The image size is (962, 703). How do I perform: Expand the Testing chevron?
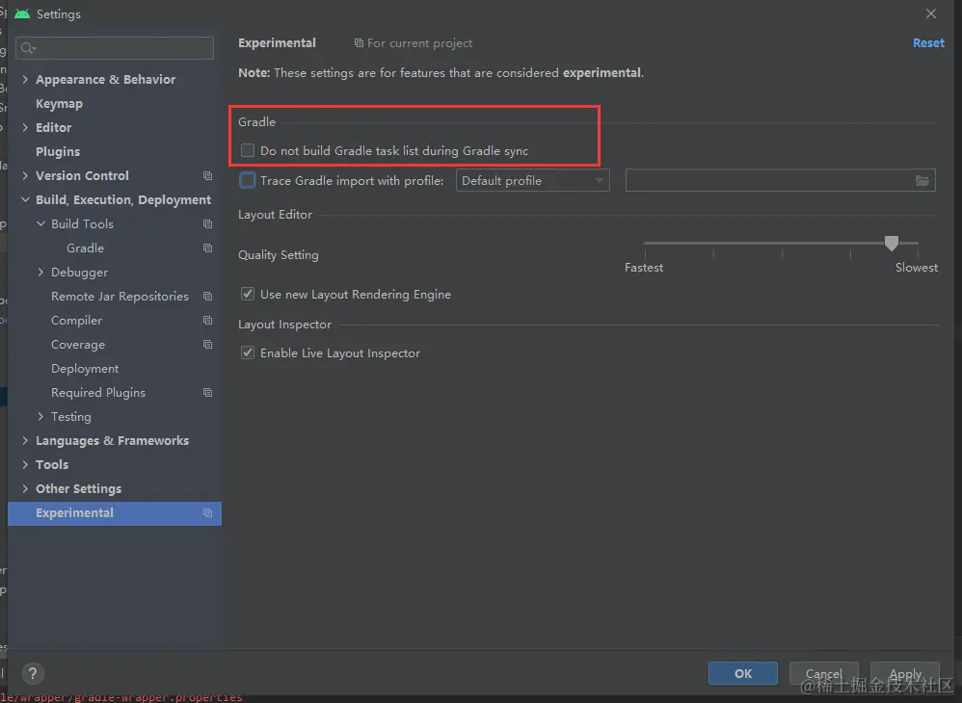pyautogui.click(x=40, y=417)
